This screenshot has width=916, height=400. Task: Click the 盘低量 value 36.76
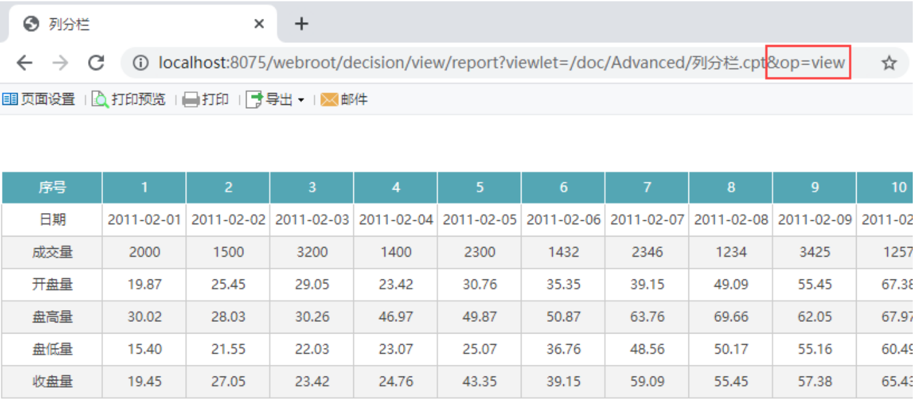(x=563, y=349)
